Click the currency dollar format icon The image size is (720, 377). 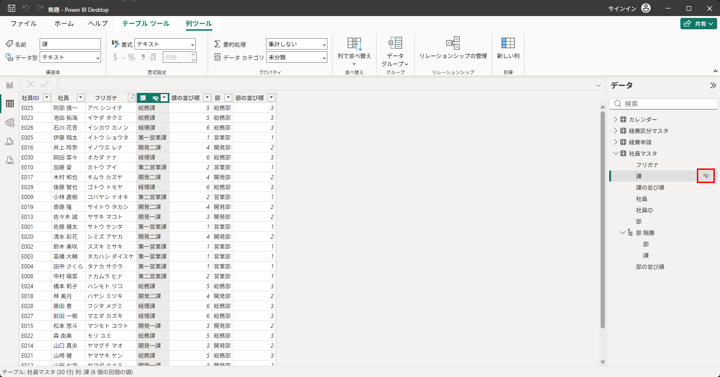[x=116, y=57]
